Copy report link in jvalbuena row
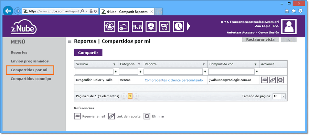Viewport: 309px width, 135px height. (272, 80)
